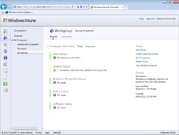
Task: Select Overview in Computers navigation
Action: 18,36
